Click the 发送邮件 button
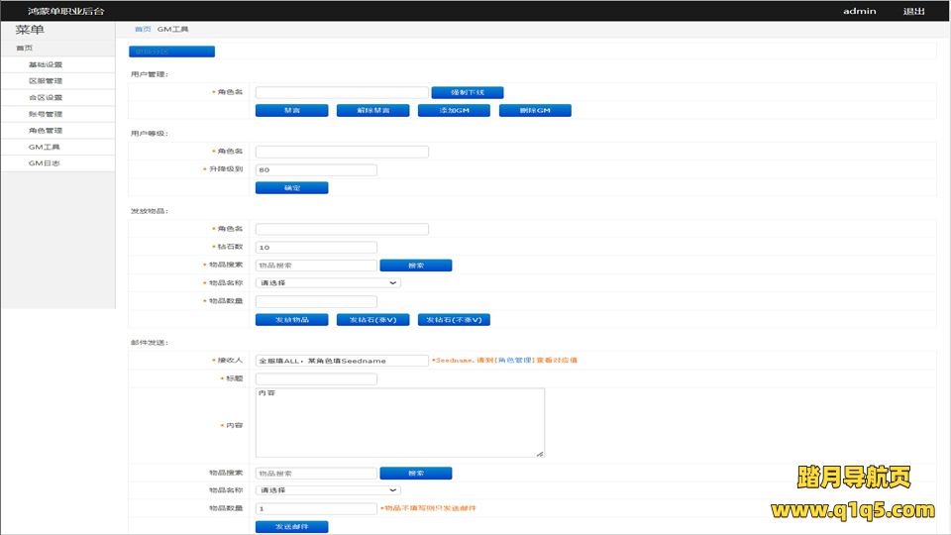951x535 pixels. coord(291,526)
